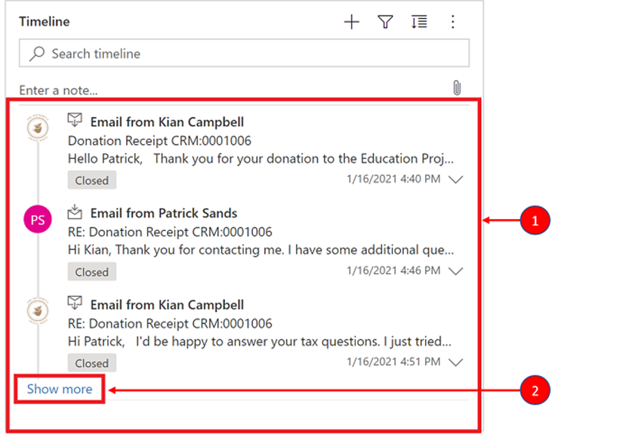632x441 pixels.
Task: Click the Closed badge on Patrick Sands email
Action: 92,272
